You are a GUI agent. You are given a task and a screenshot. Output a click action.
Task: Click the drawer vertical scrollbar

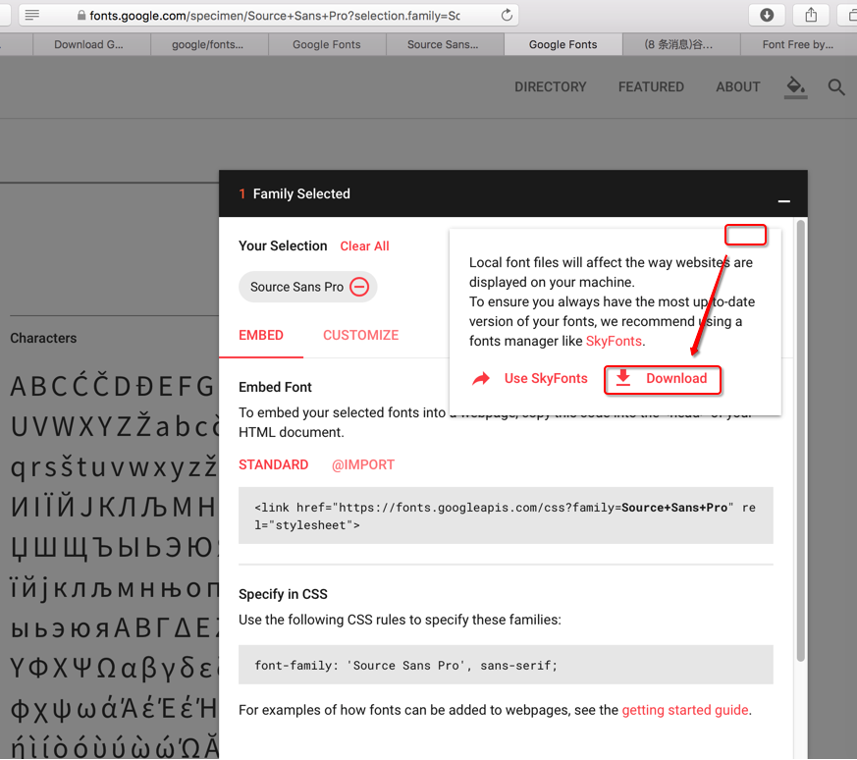tap(800, 440)
